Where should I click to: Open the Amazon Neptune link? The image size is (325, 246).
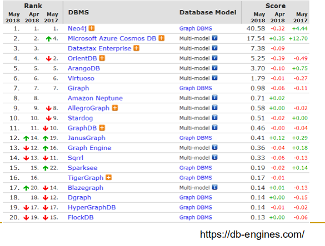(x=95, y=98)
